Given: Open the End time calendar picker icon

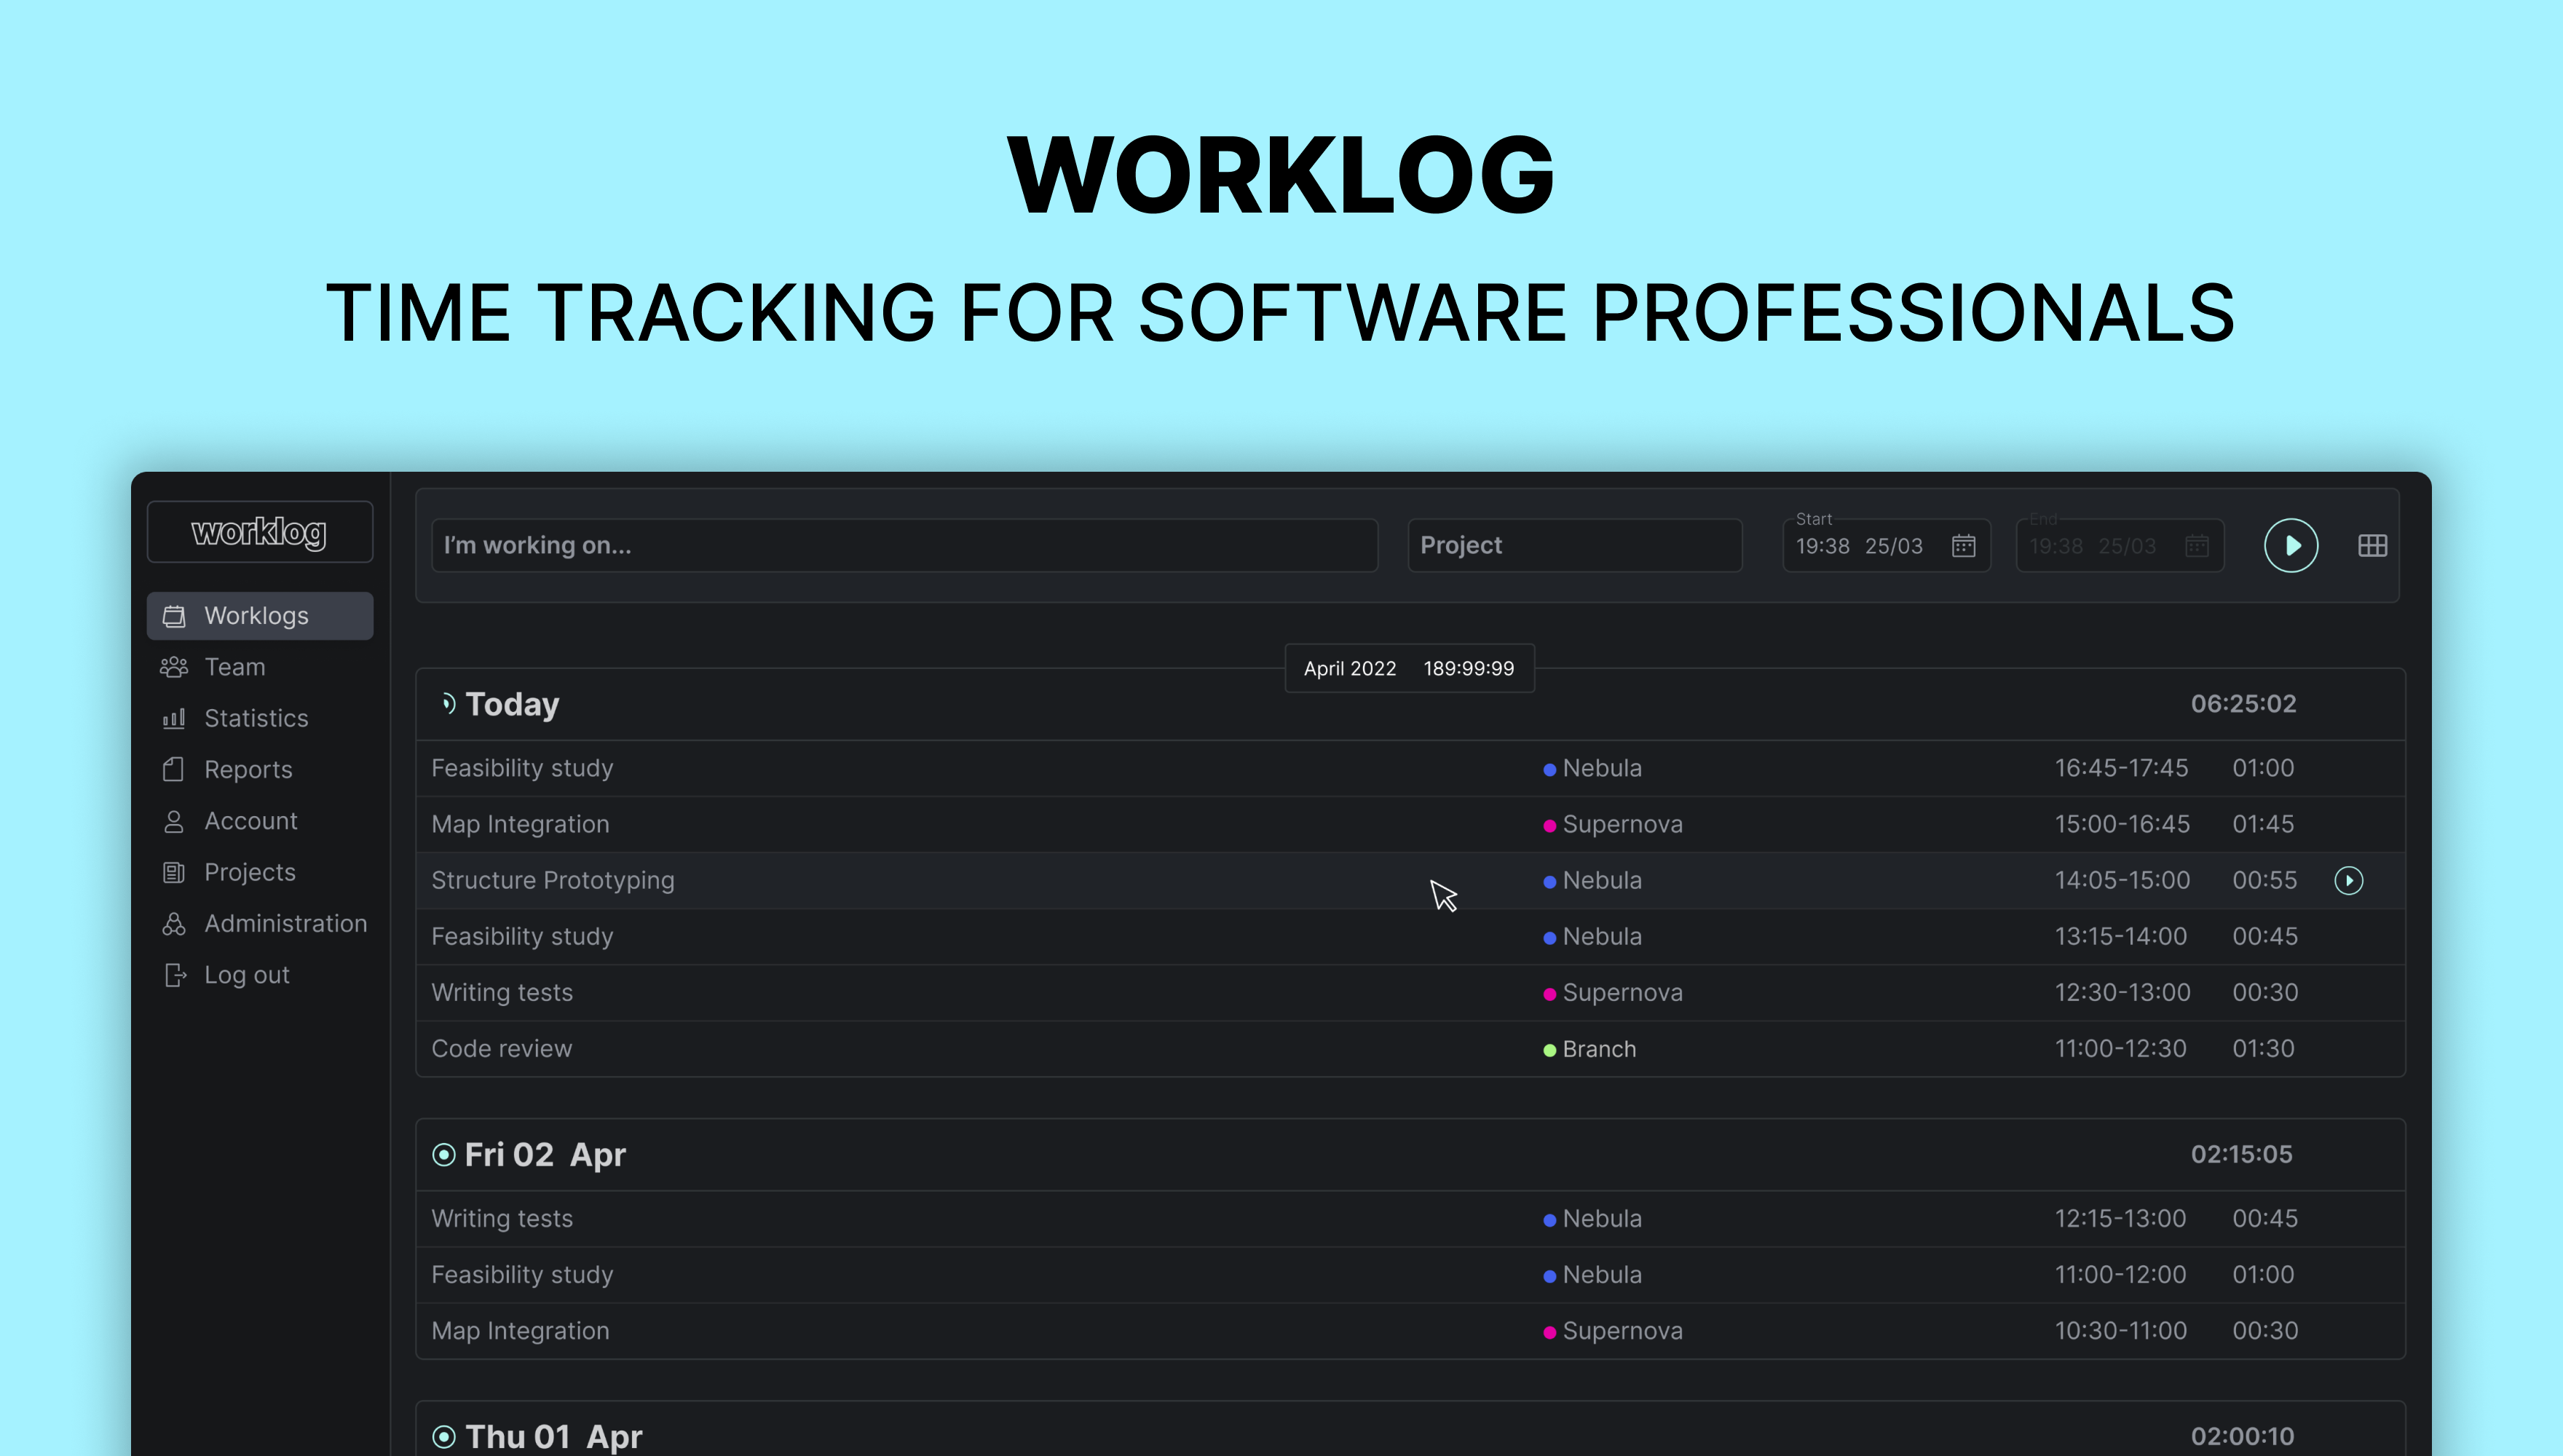Looking at the screenshot, I should click(x=2196, y=546).
